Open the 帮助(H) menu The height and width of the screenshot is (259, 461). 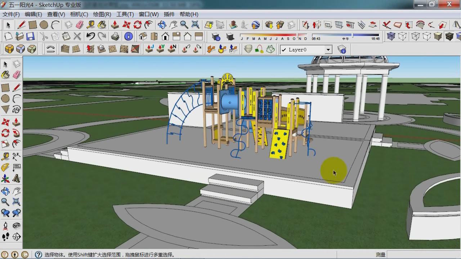(x=189, y=14)
